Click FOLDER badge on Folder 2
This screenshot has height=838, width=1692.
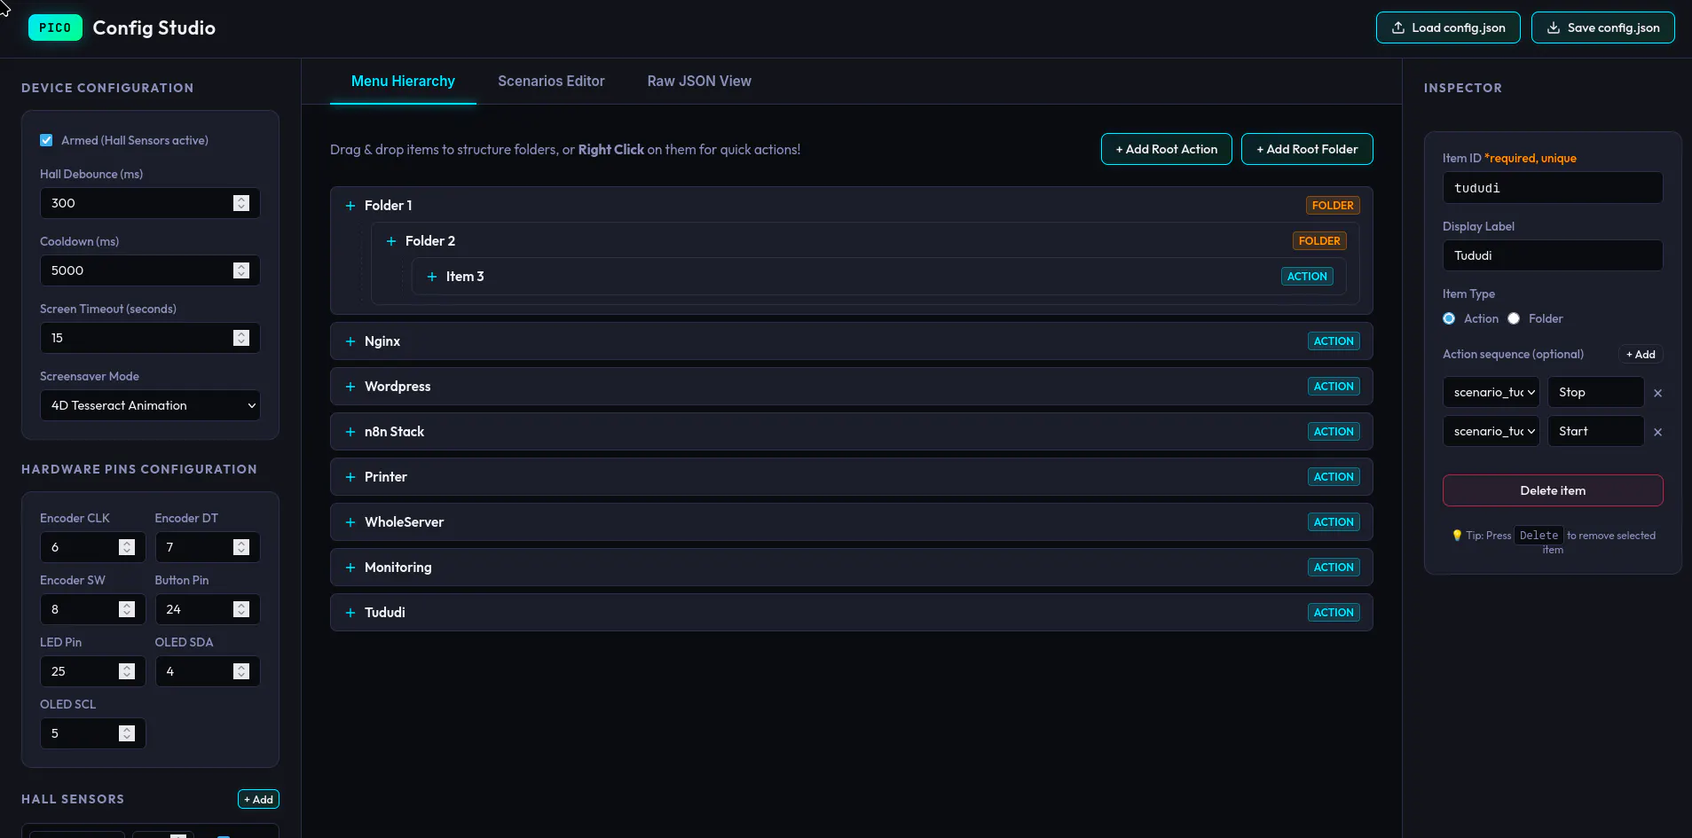pyautogui.click(x=1319, y=241)
